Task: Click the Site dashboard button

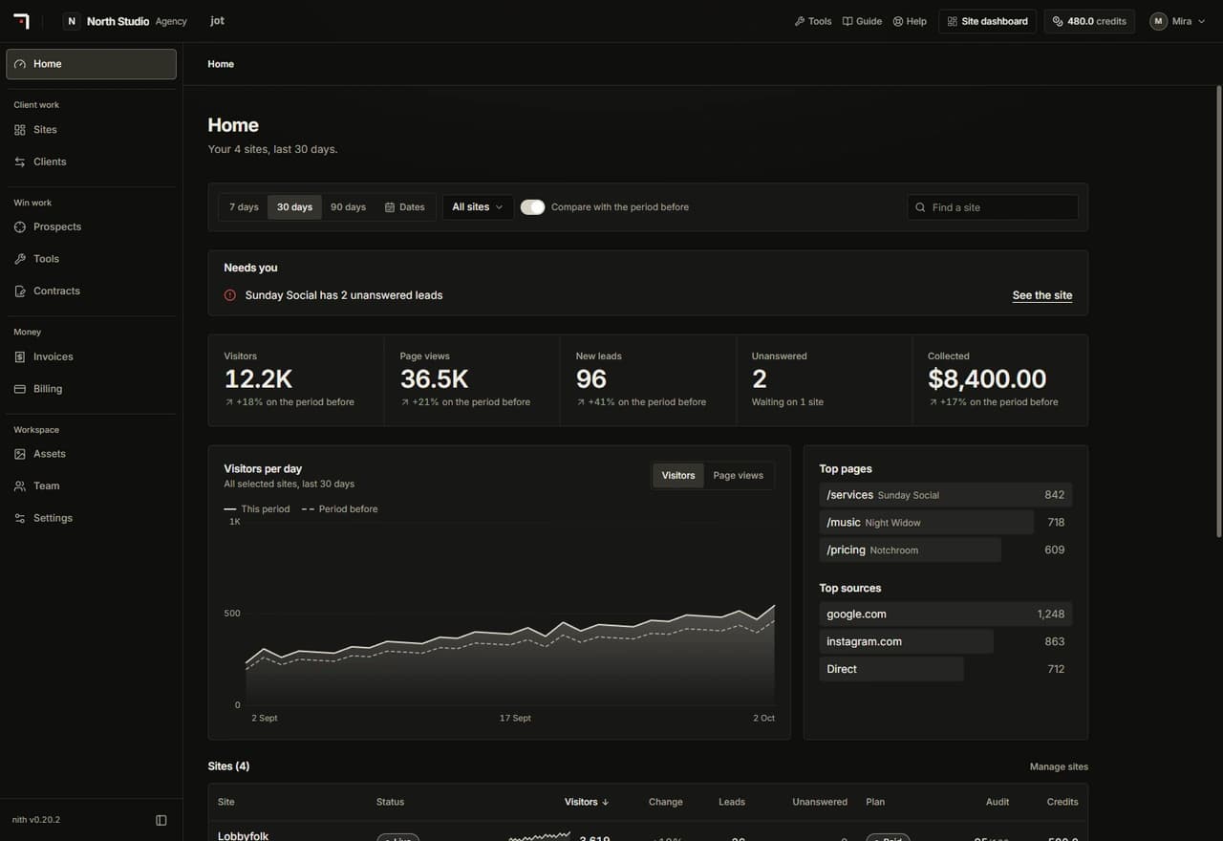Action: click(x=988, y=21)
